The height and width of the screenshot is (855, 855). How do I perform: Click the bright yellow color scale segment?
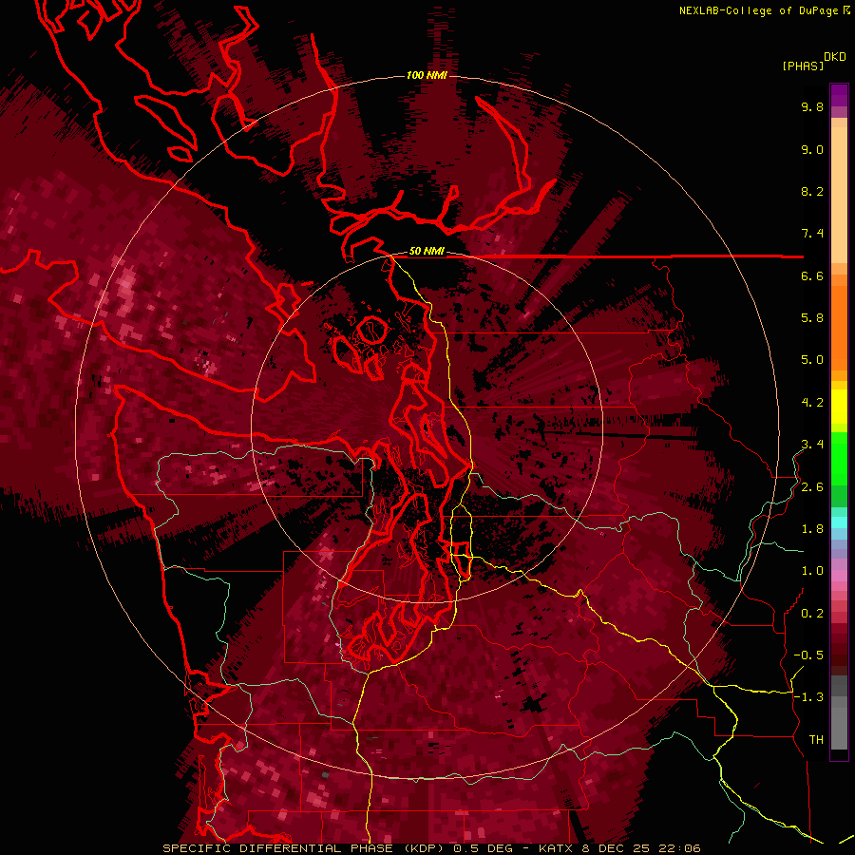pyautogui.click(x=839, y=407)
